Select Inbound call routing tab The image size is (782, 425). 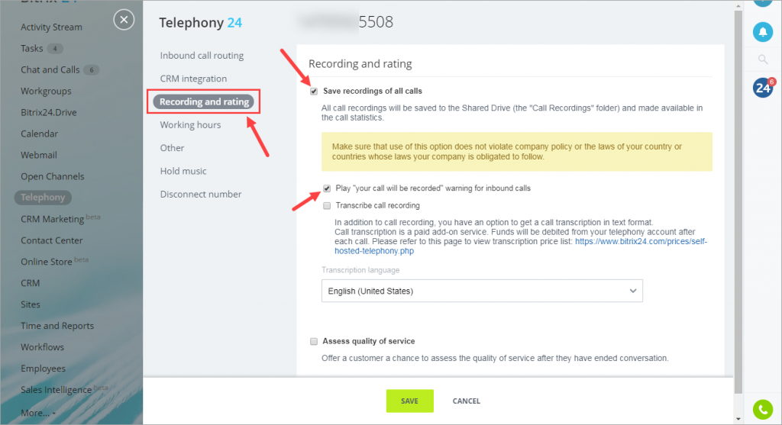202,55
